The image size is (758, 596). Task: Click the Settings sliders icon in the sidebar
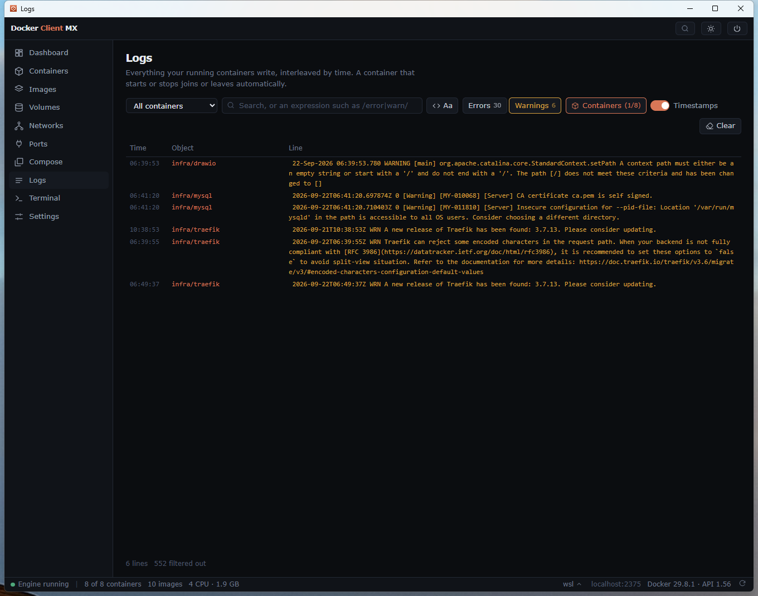pyautogui.click(x=19, y=217)
